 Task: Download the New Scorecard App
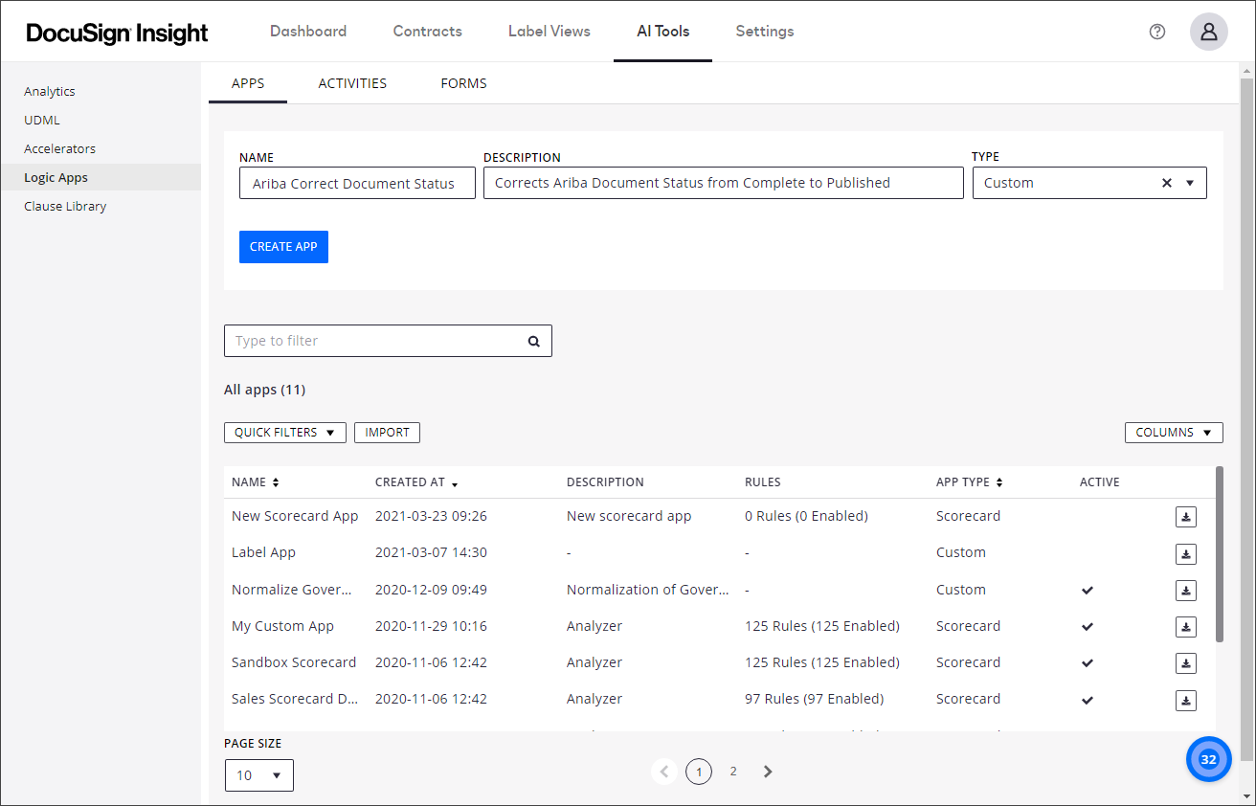1186,516
